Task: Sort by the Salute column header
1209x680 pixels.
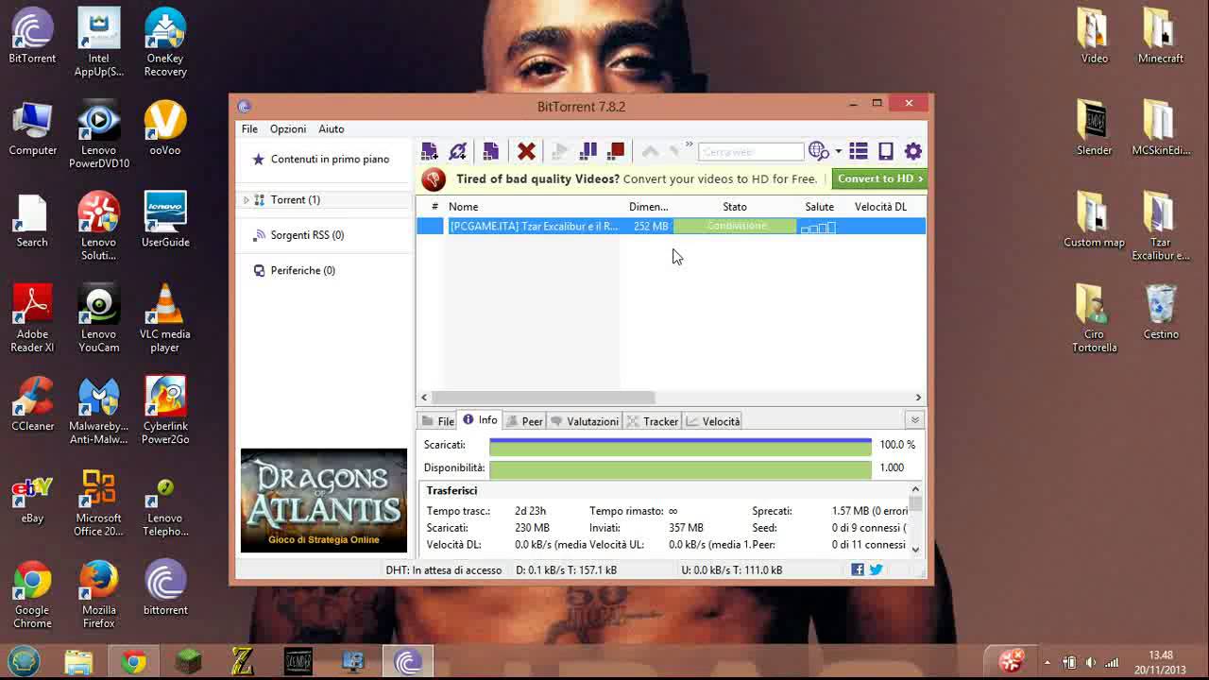Action: tap(820, 207)
